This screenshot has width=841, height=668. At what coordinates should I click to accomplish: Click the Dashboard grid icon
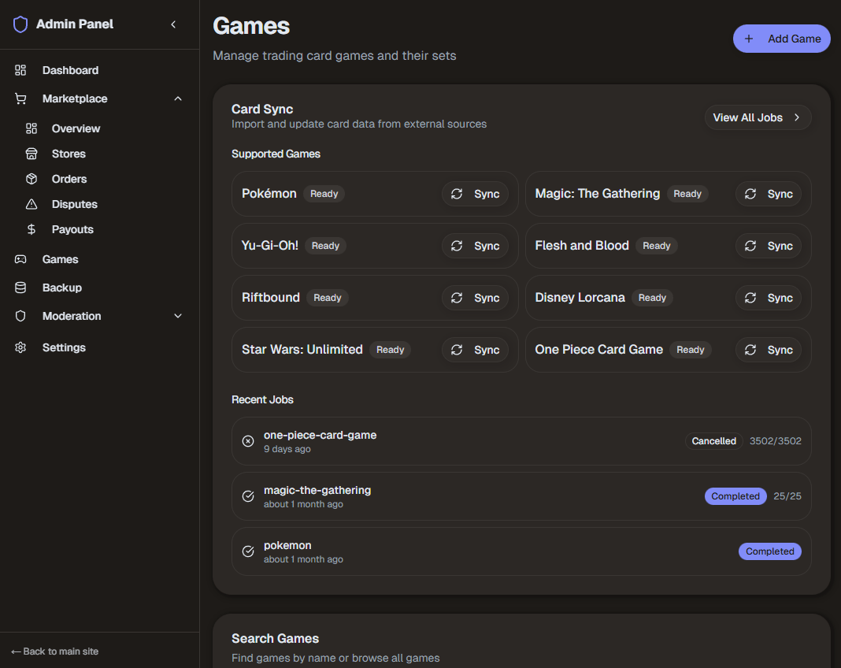[x=20, y=70]
